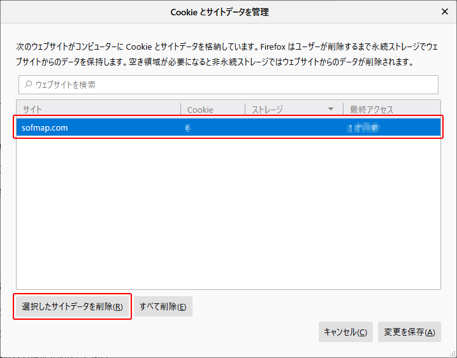Click the キャンセル button

345,332
